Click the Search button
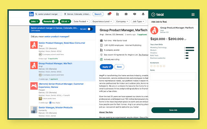 (98, 14)
